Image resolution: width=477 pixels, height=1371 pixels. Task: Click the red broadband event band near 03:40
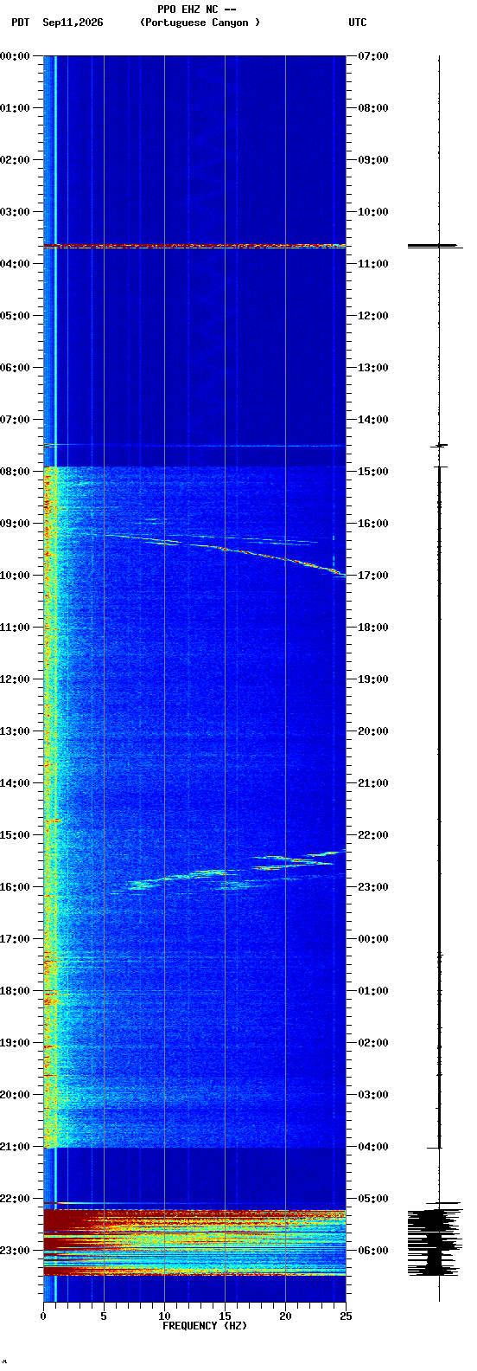pyautogui.click(x=194, y=246)
